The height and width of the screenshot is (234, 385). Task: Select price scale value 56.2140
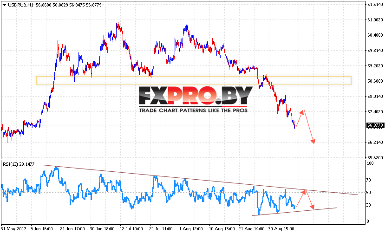[x=375, y=143]
